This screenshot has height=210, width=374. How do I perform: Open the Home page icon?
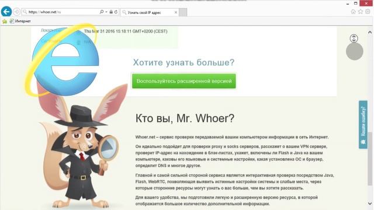click(353, 12)
